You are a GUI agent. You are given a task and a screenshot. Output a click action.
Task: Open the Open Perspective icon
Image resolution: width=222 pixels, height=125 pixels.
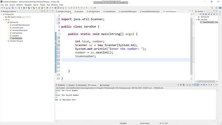(x=216, y=8)
